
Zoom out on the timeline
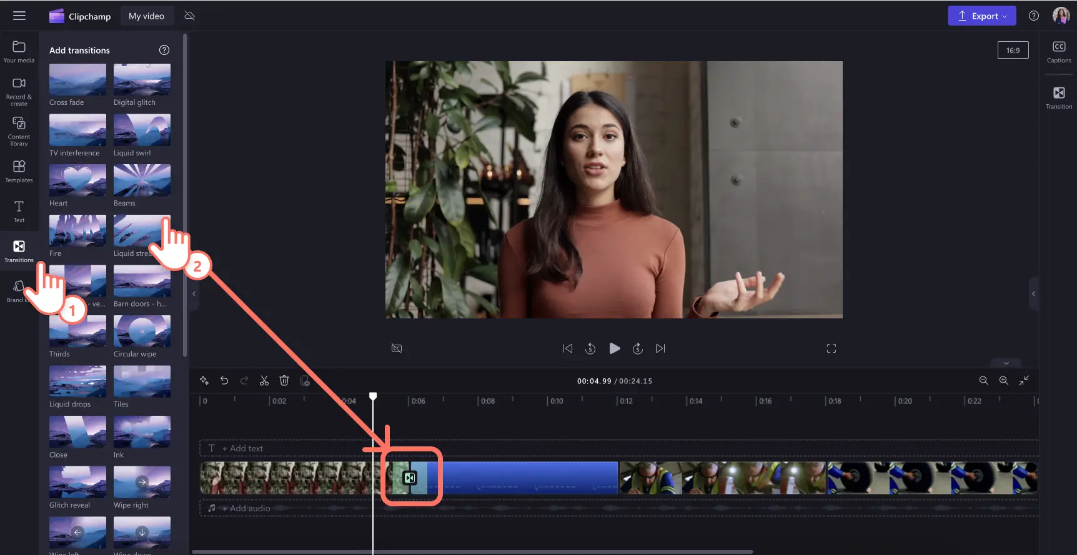pyautogui.click(x=983, y=381)
